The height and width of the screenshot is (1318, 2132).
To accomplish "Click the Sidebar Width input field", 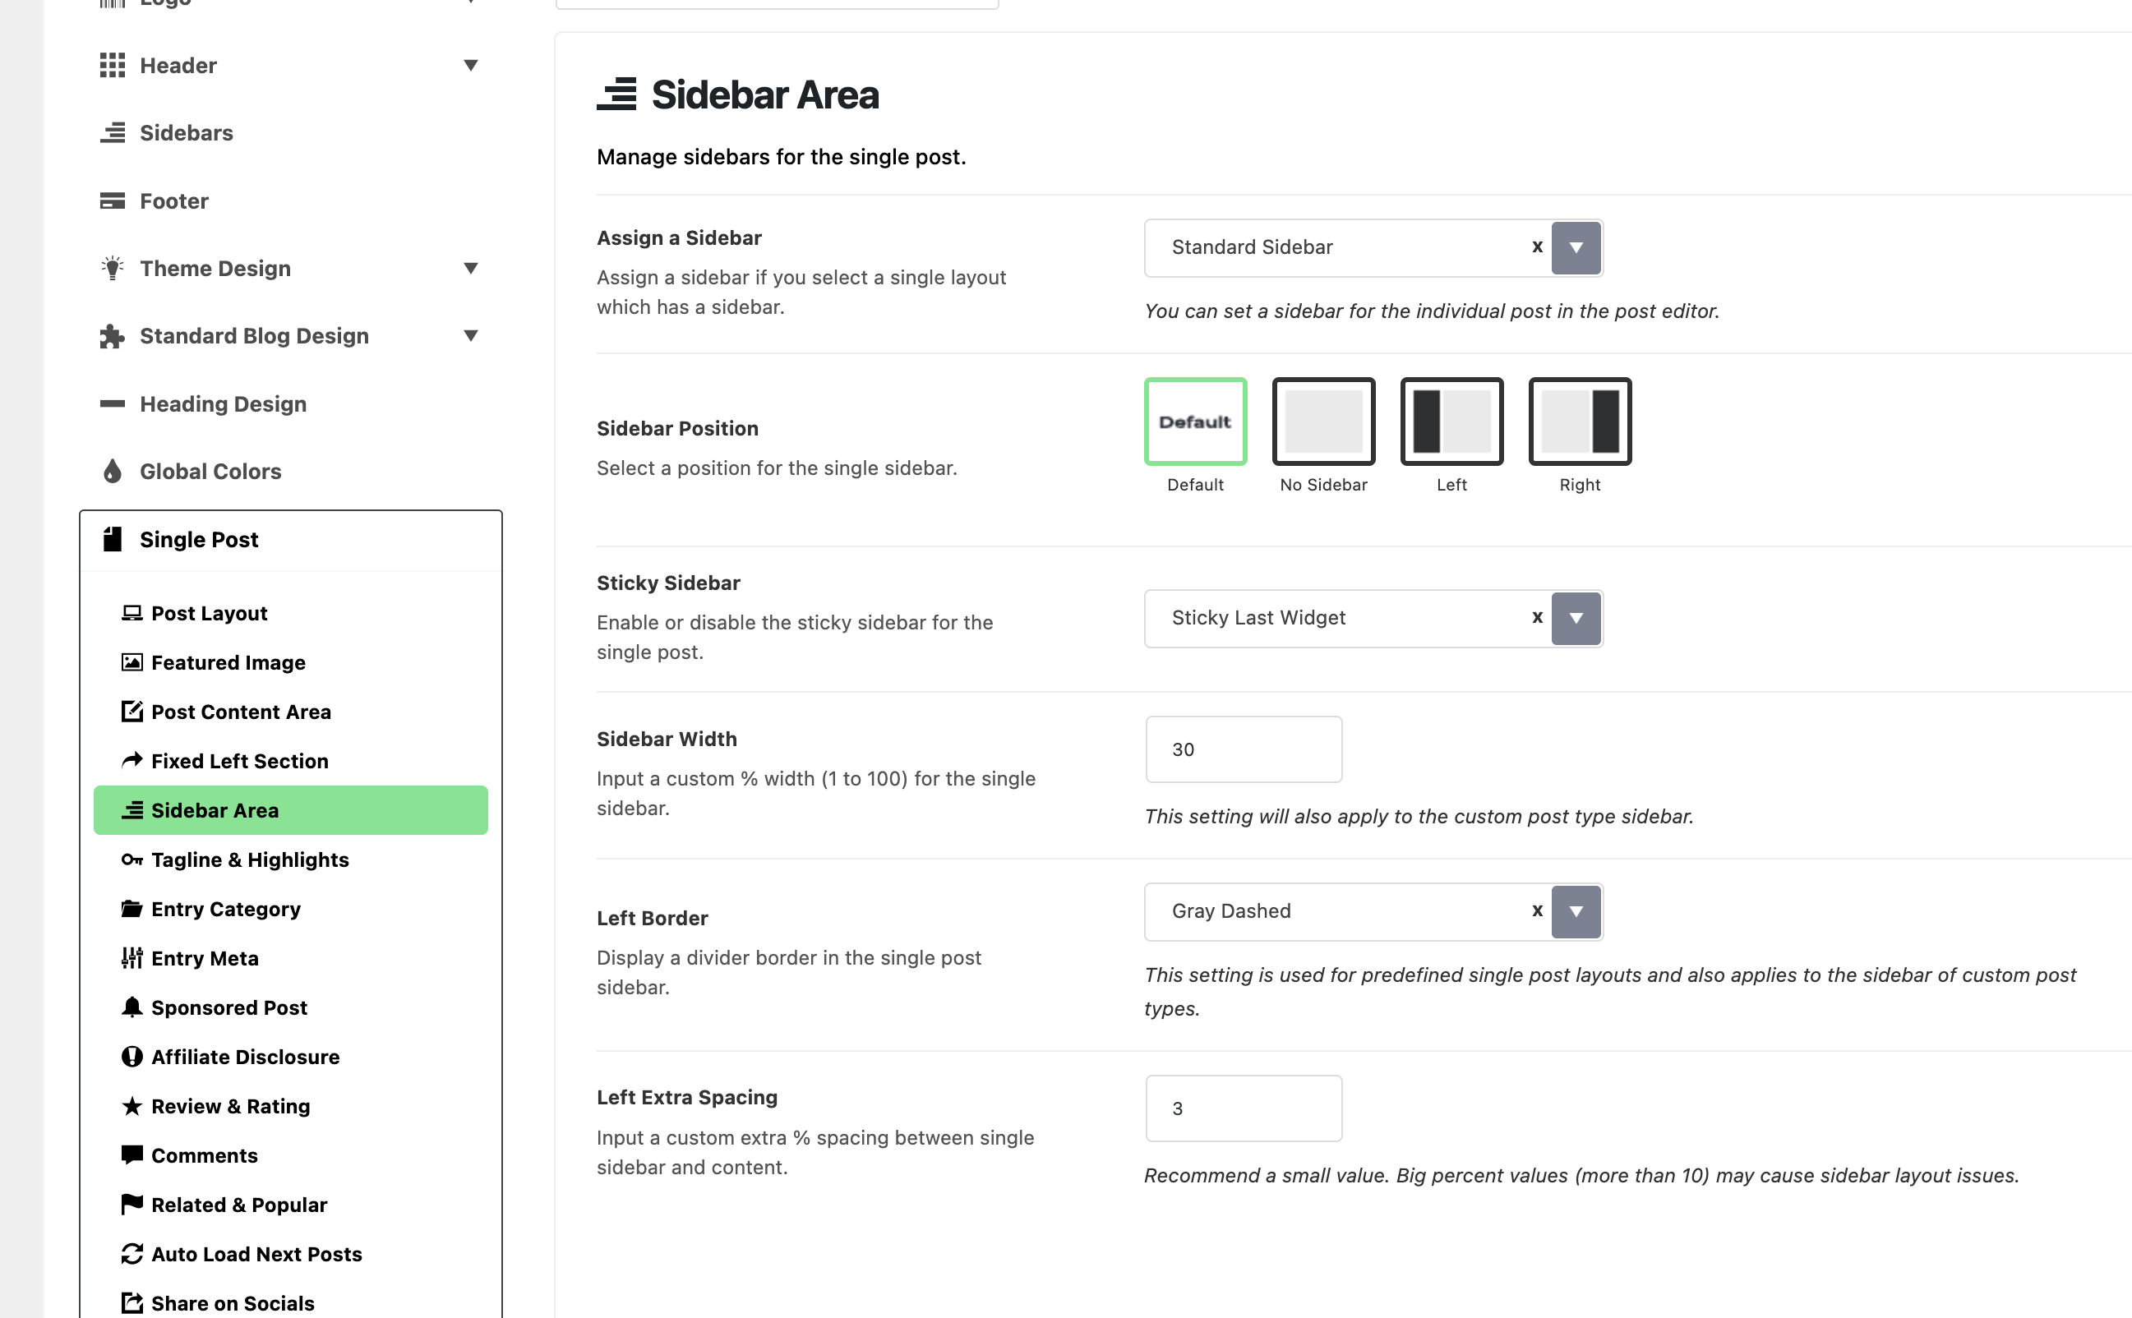I will [1243, 749].
